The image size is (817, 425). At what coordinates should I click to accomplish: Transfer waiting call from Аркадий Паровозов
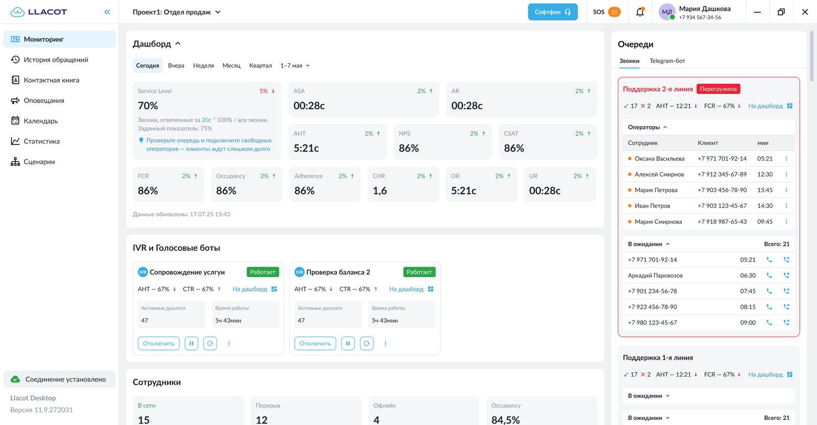tap(786, 276)
